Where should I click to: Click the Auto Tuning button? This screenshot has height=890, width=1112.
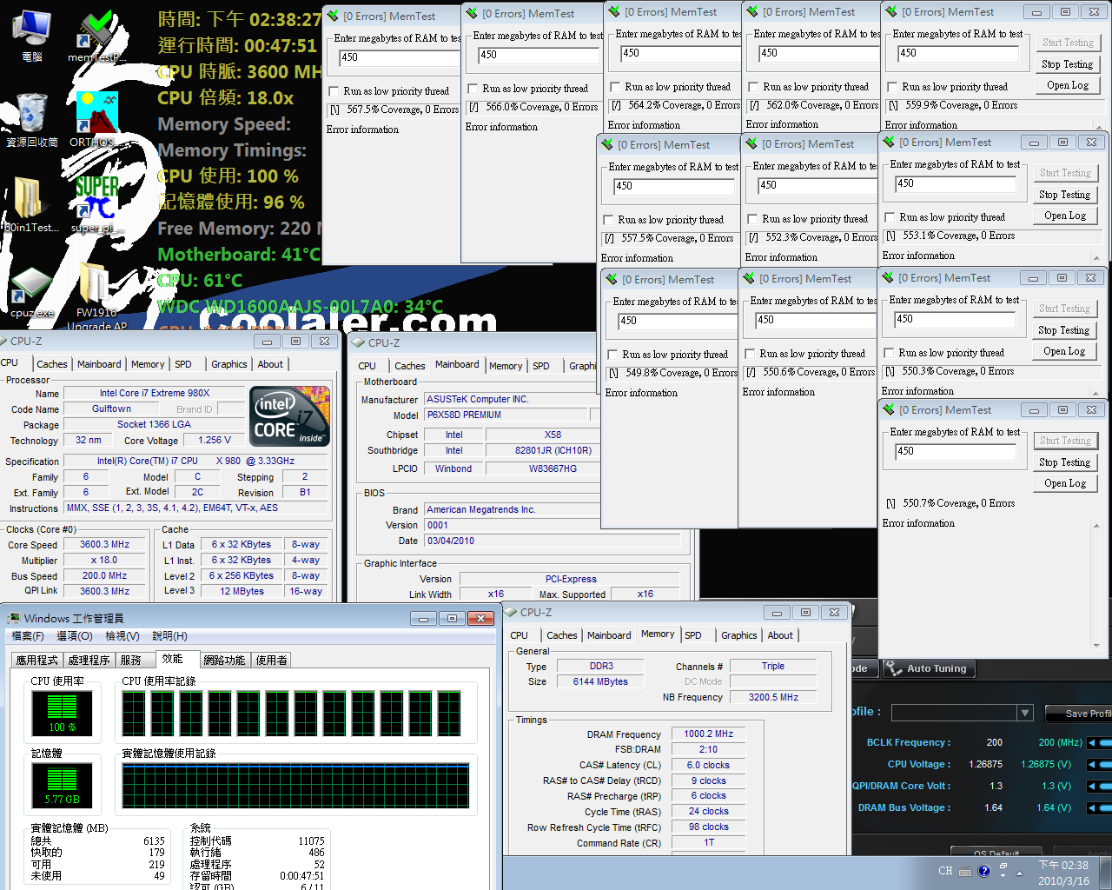[929, 668]
